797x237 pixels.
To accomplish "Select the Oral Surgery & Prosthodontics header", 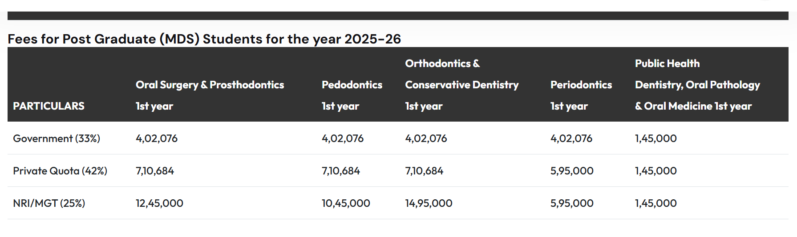I will coord(210,85).
